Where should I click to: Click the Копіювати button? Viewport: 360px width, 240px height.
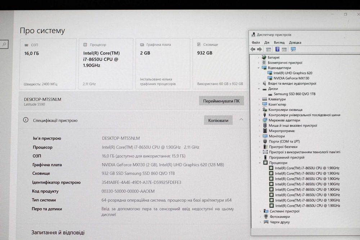pos(218,120)
